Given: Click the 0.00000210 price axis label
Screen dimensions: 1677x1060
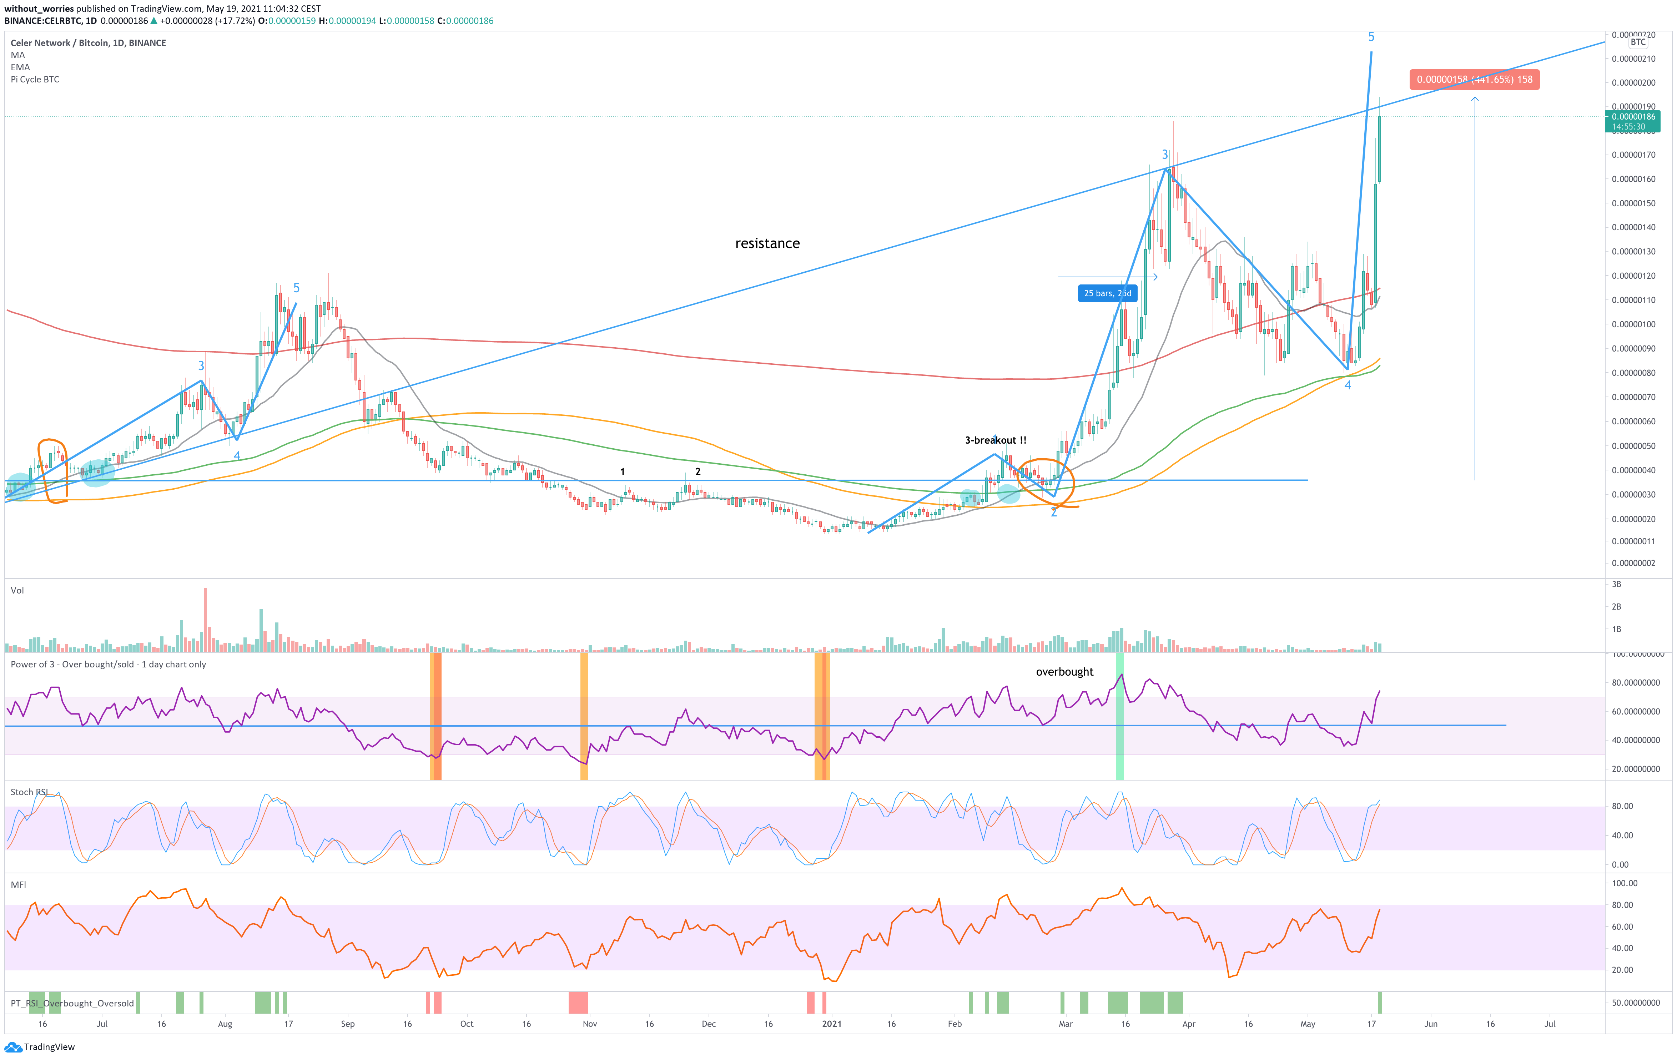Looking at the screenshot, I should pyautogui.click(x=1634, y=59).
